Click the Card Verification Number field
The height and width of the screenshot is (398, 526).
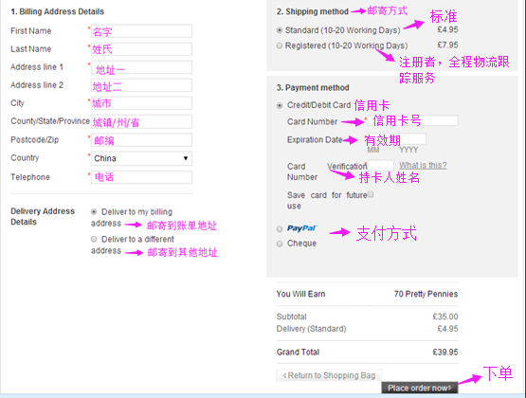click(380, 165)
